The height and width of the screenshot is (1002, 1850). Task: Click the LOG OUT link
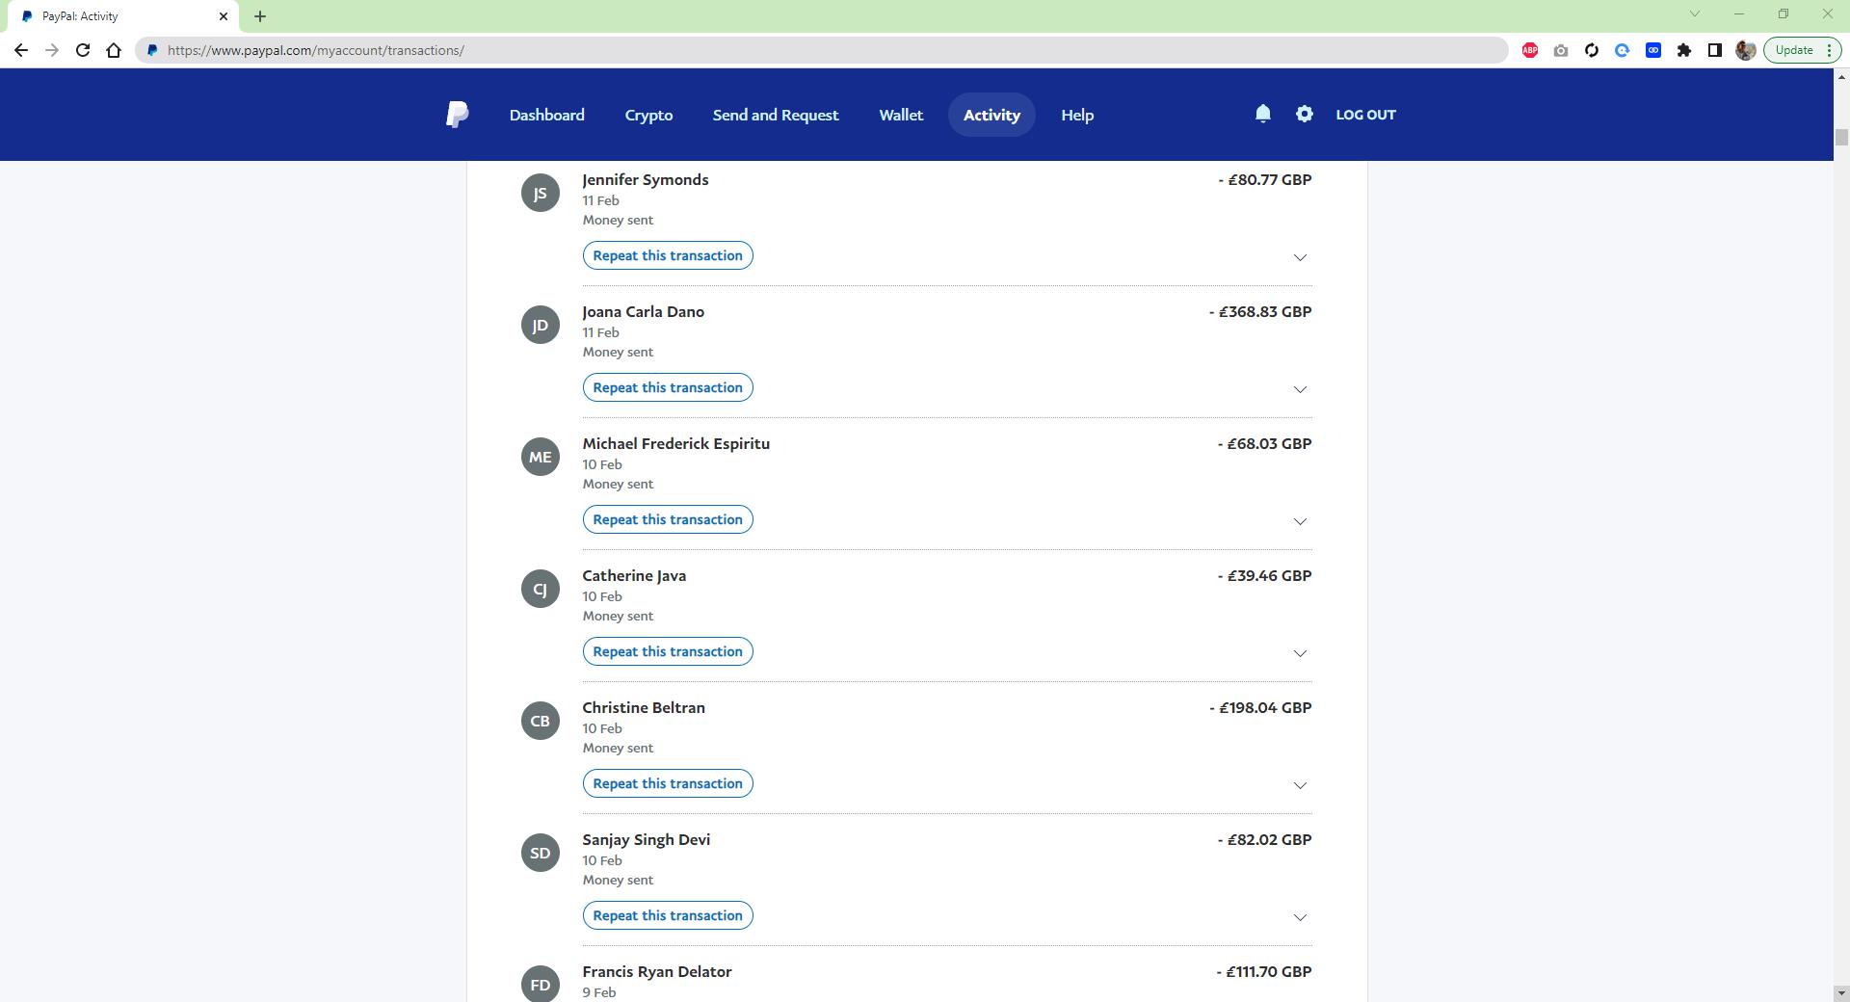[x=1364, y=115]
